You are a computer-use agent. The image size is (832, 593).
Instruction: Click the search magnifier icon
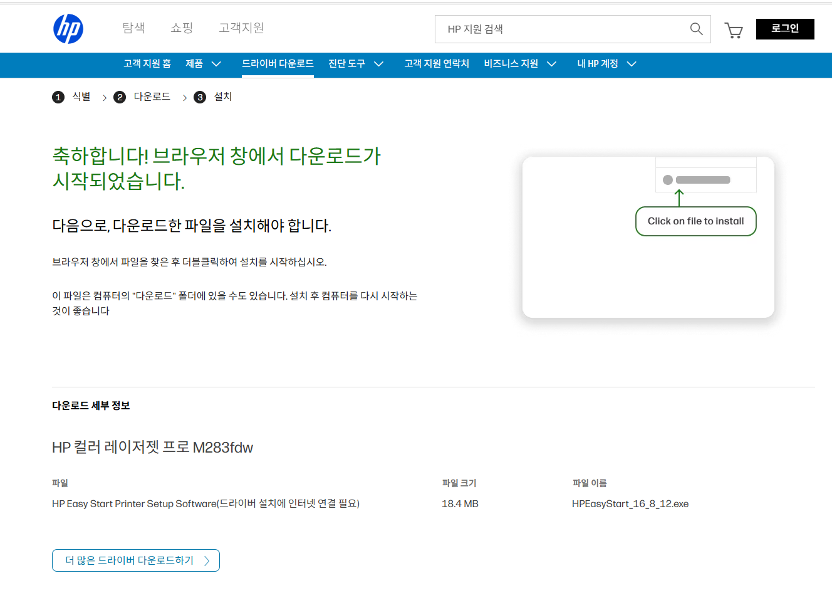695,29
